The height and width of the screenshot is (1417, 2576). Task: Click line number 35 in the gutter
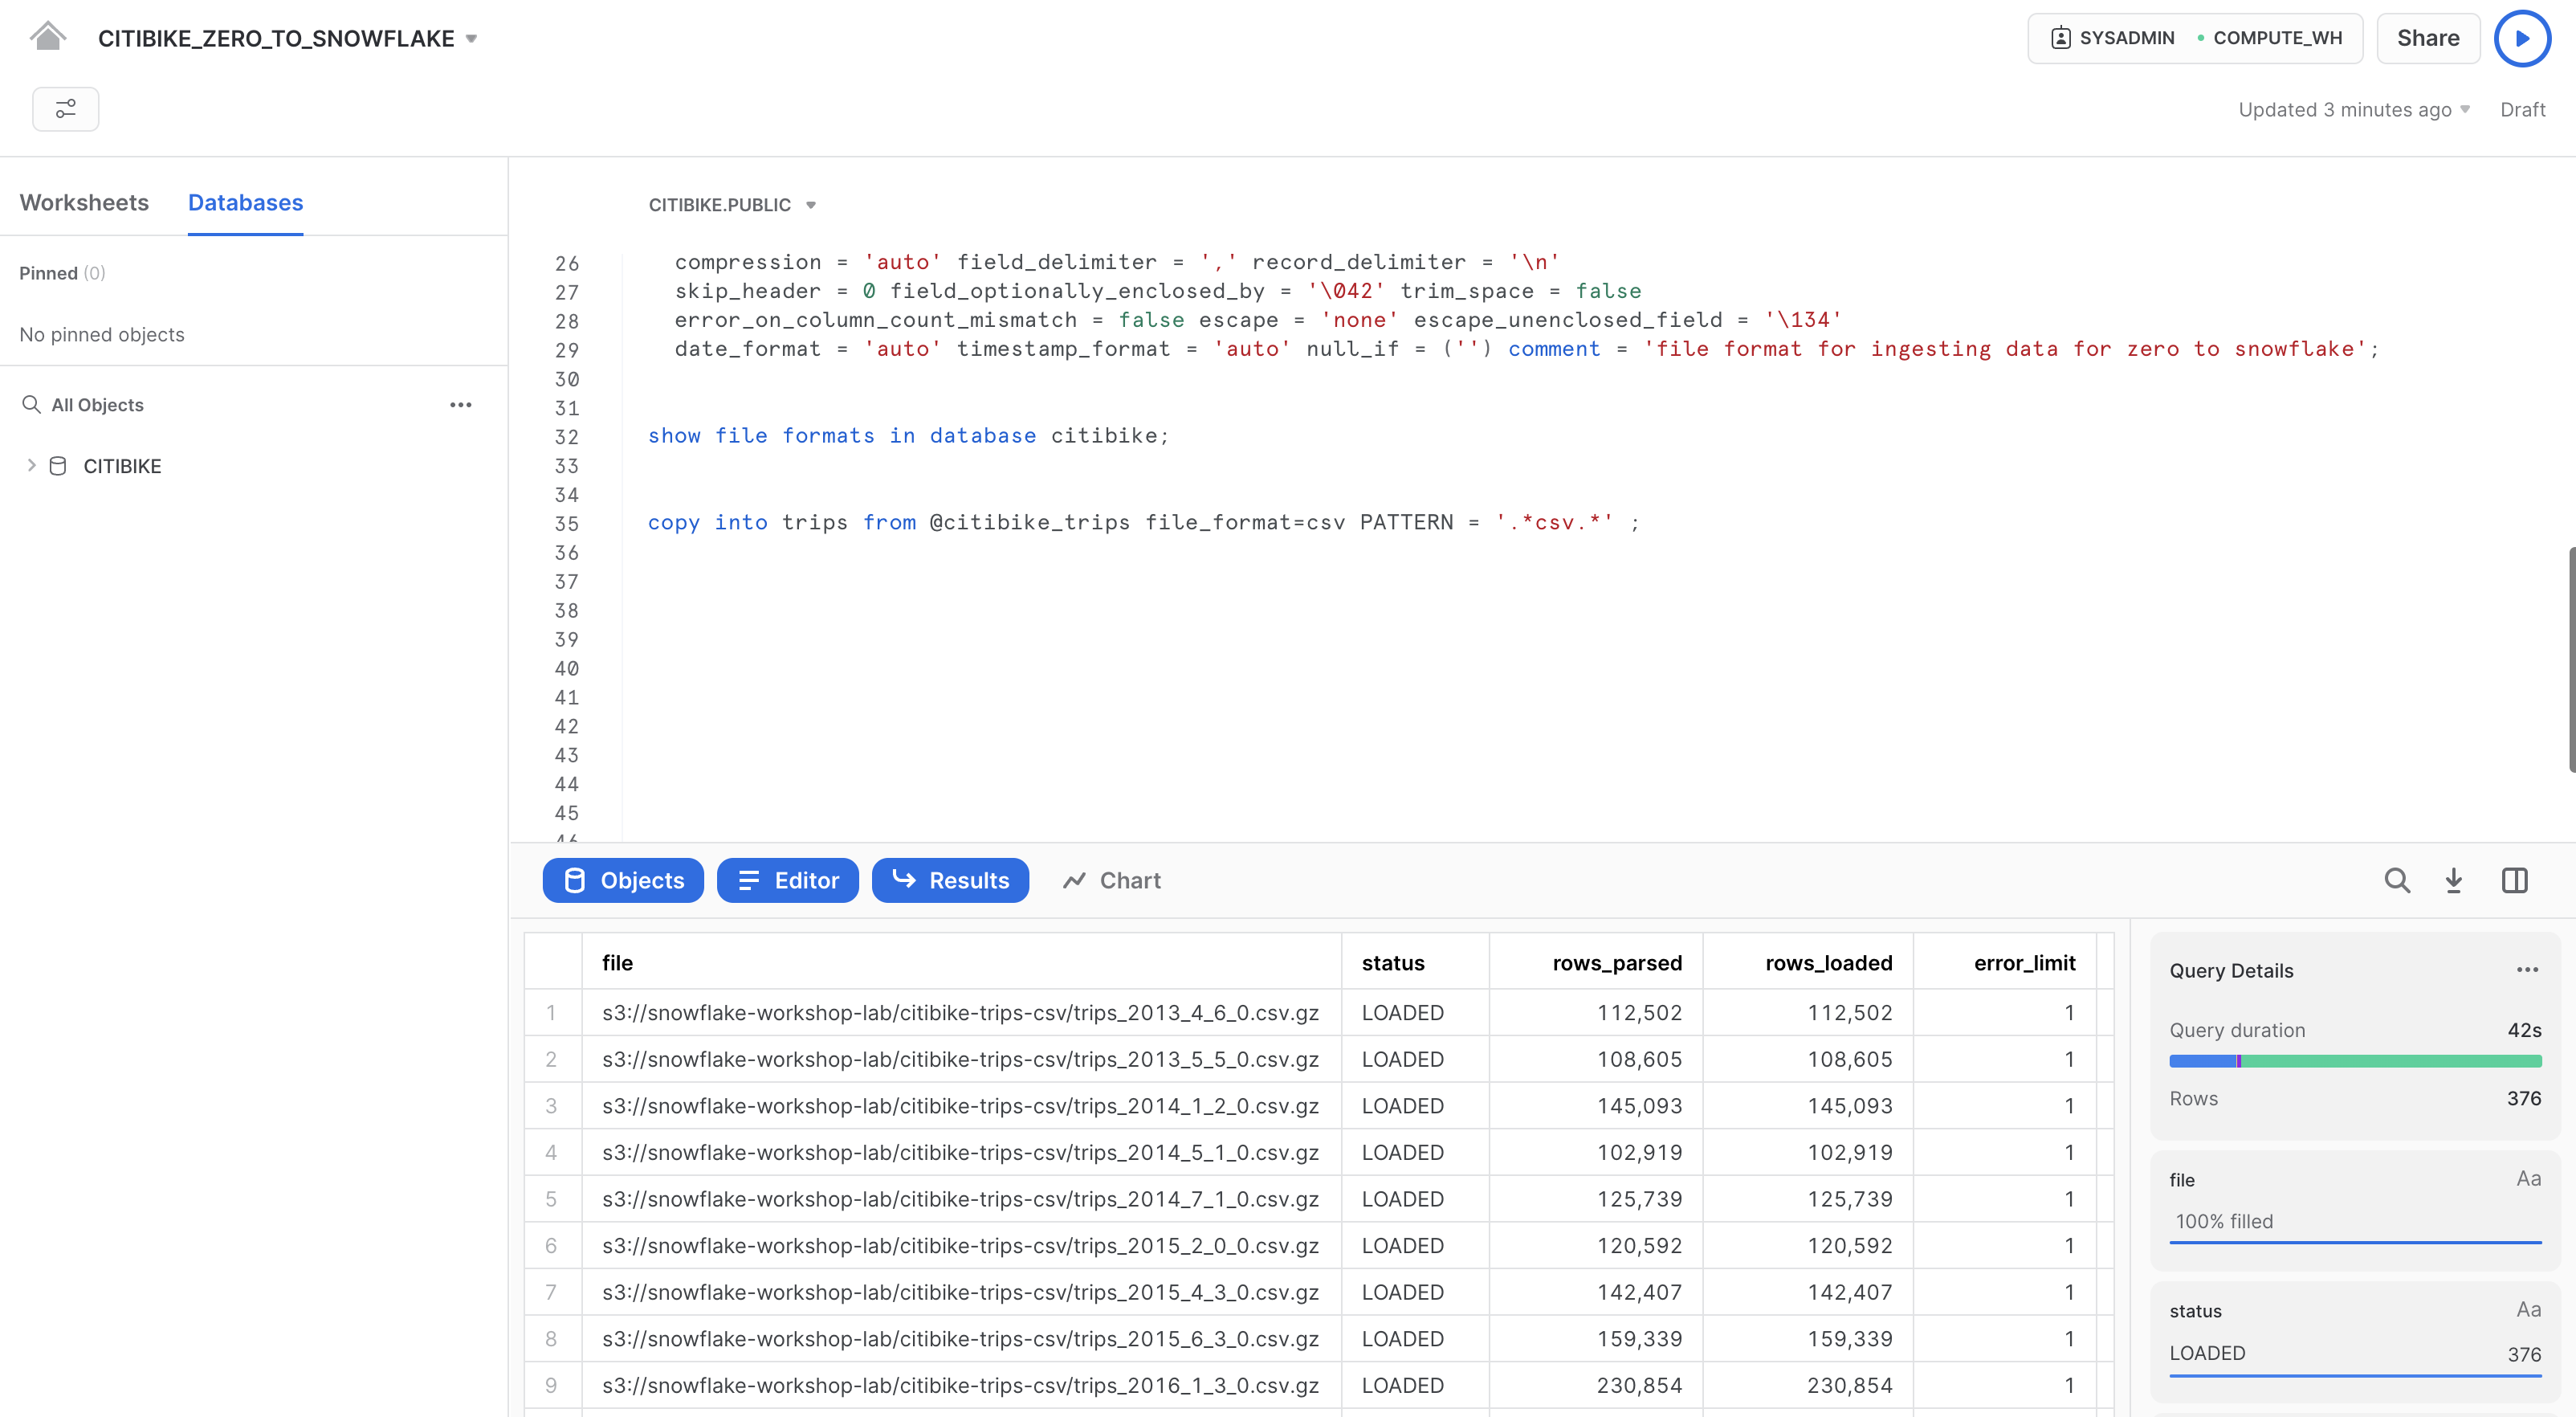tap(567, 524)
